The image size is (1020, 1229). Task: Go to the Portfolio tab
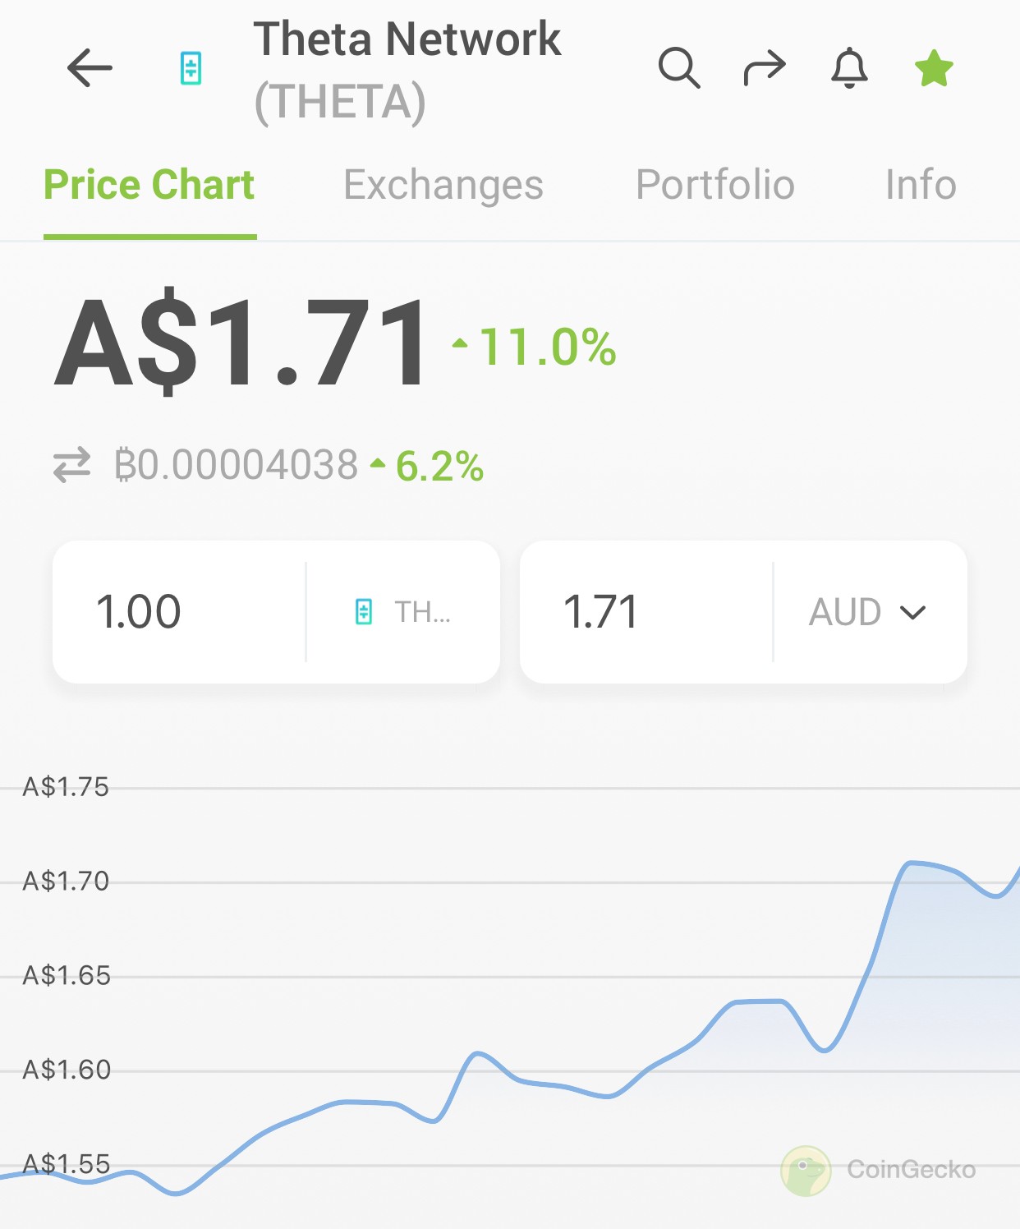pos(715,185)
